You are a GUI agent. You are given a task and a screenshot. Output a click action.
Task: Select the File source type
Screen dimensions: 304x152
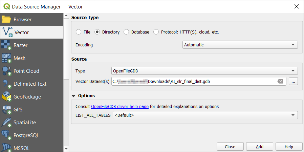click(79, 32)
